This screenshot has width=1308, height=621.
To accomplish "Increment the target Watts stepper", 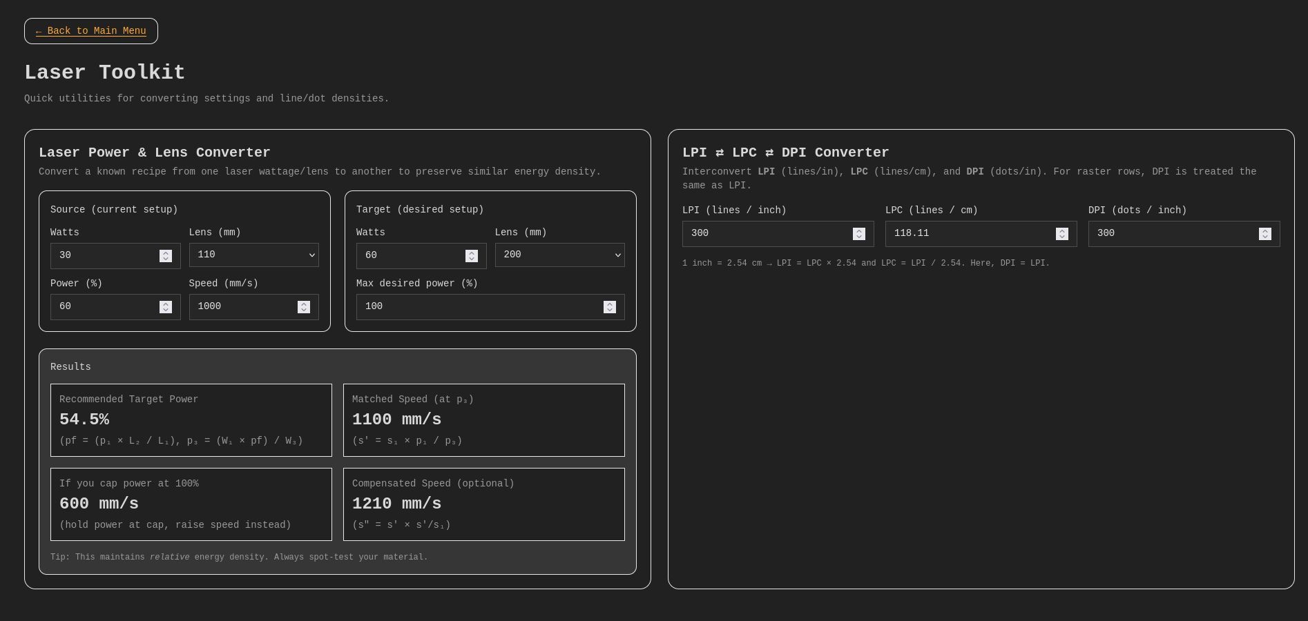I will pyautogui.click(x=471, y=253).
